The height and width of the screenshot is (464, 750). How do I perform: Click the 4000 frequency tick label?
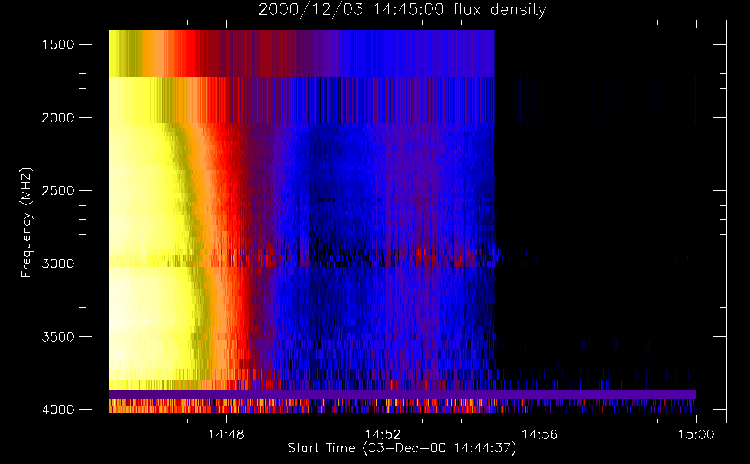tap(58, 410)
